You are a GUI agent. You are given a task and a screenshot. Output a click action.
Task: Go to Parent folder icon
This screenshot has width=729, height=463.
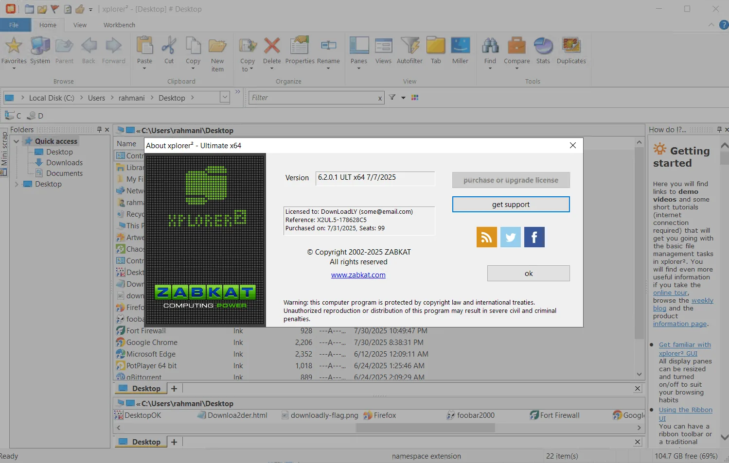pyautogui.click(x=64, y=51)
